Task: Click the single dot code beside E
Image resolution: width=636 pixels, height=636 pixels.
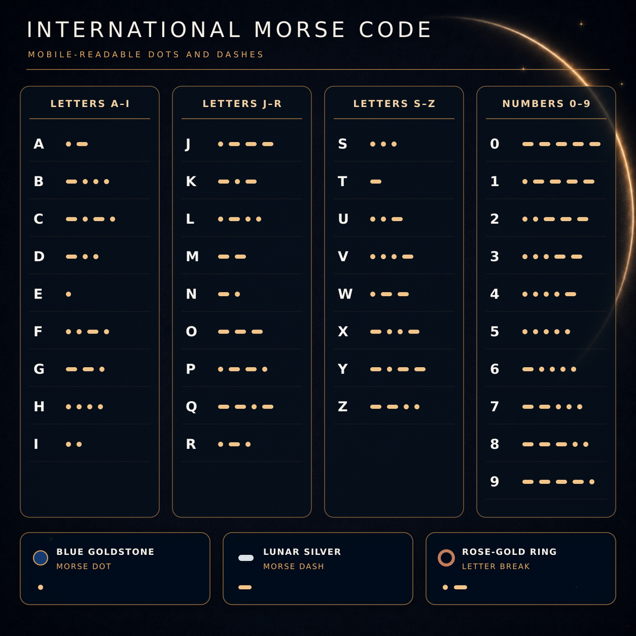Action: 68,294
